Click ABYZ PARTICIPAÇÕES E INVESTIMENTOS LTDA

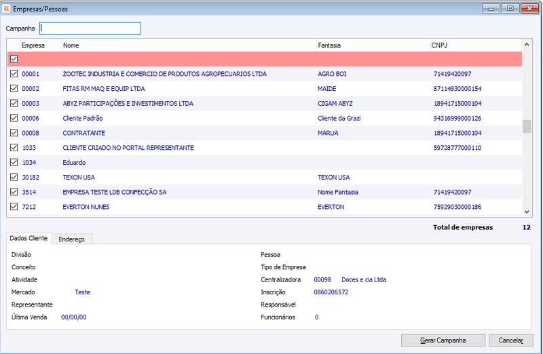pyautogui.click(x=128, y=104)
